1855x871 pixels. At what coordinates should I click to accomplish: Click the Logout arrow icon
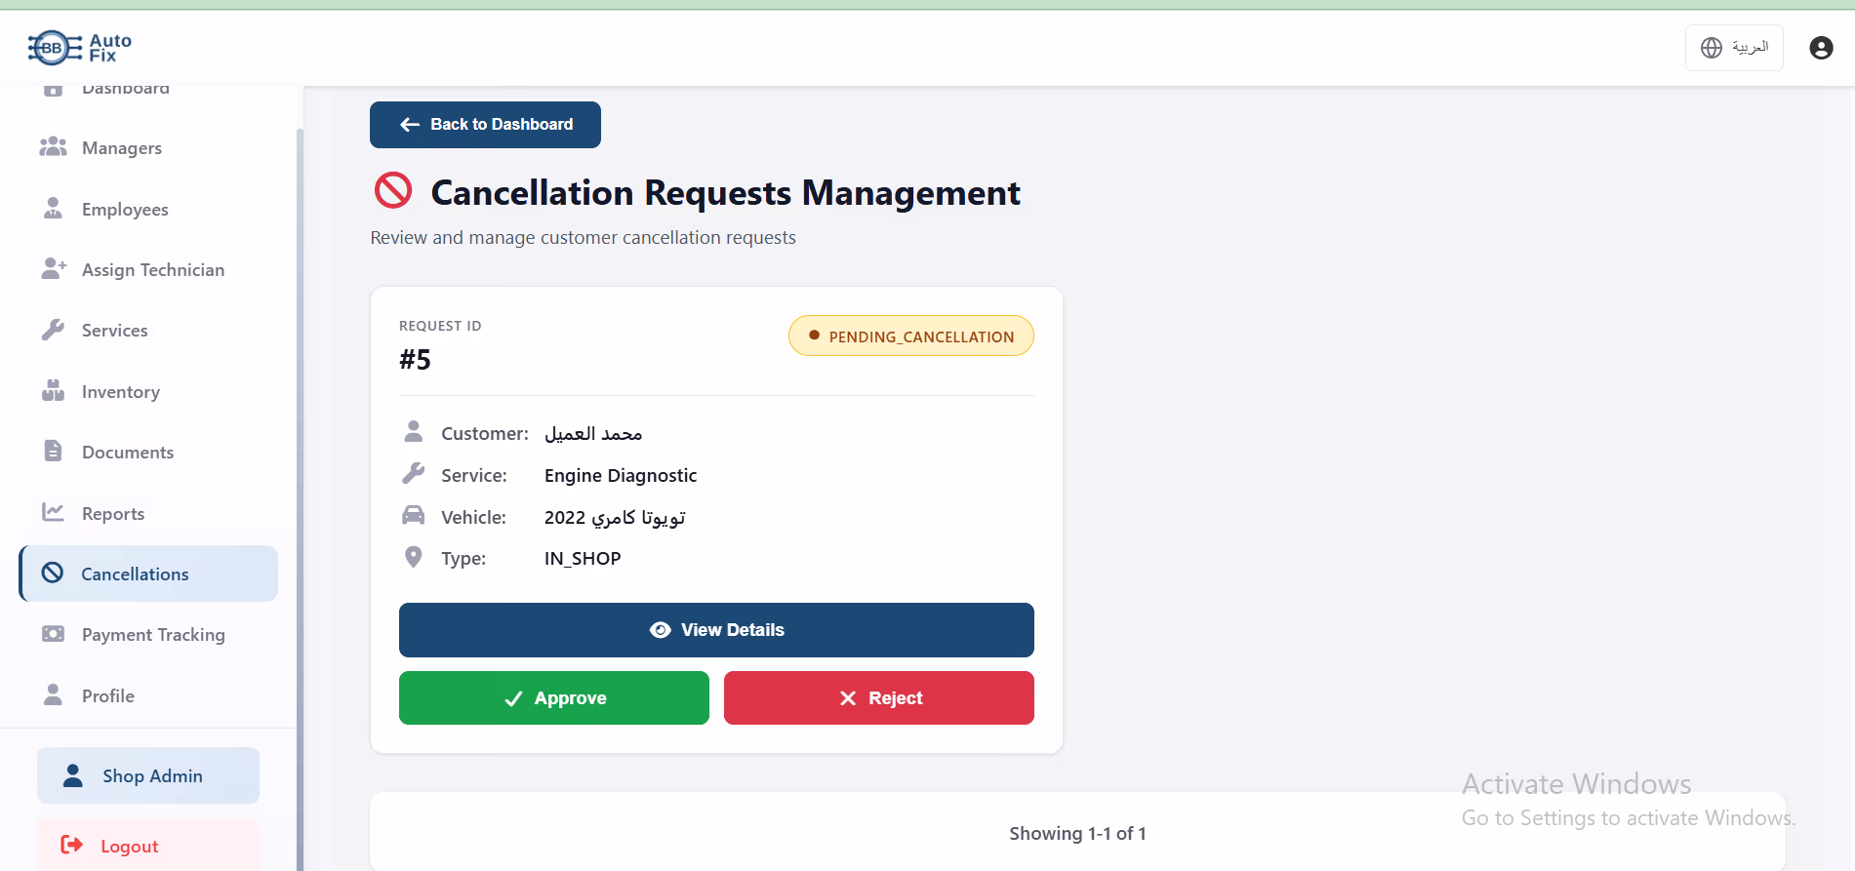point(71,845)
